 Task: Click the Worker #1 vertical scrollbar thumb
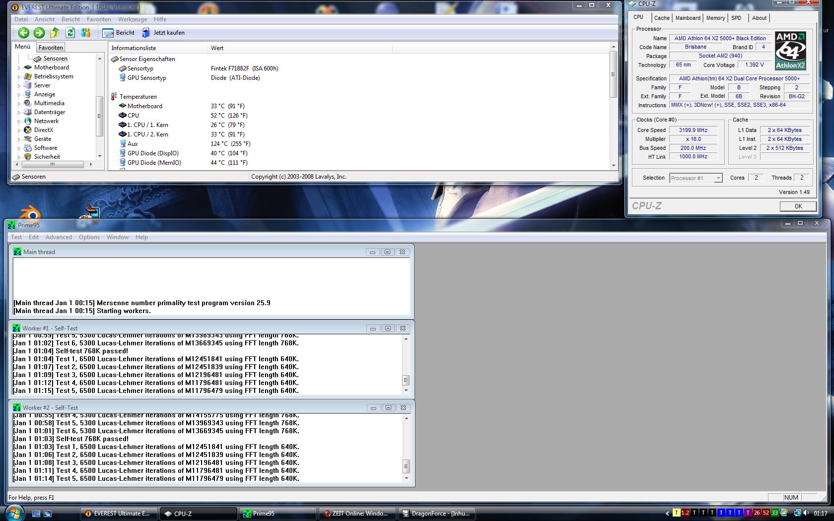pyautogui.click(x=406, y=380)
